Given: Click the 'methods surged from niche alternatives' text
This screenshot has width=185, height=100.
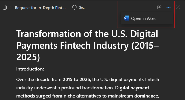Looking at the screenshot, I should coord(59,96).
